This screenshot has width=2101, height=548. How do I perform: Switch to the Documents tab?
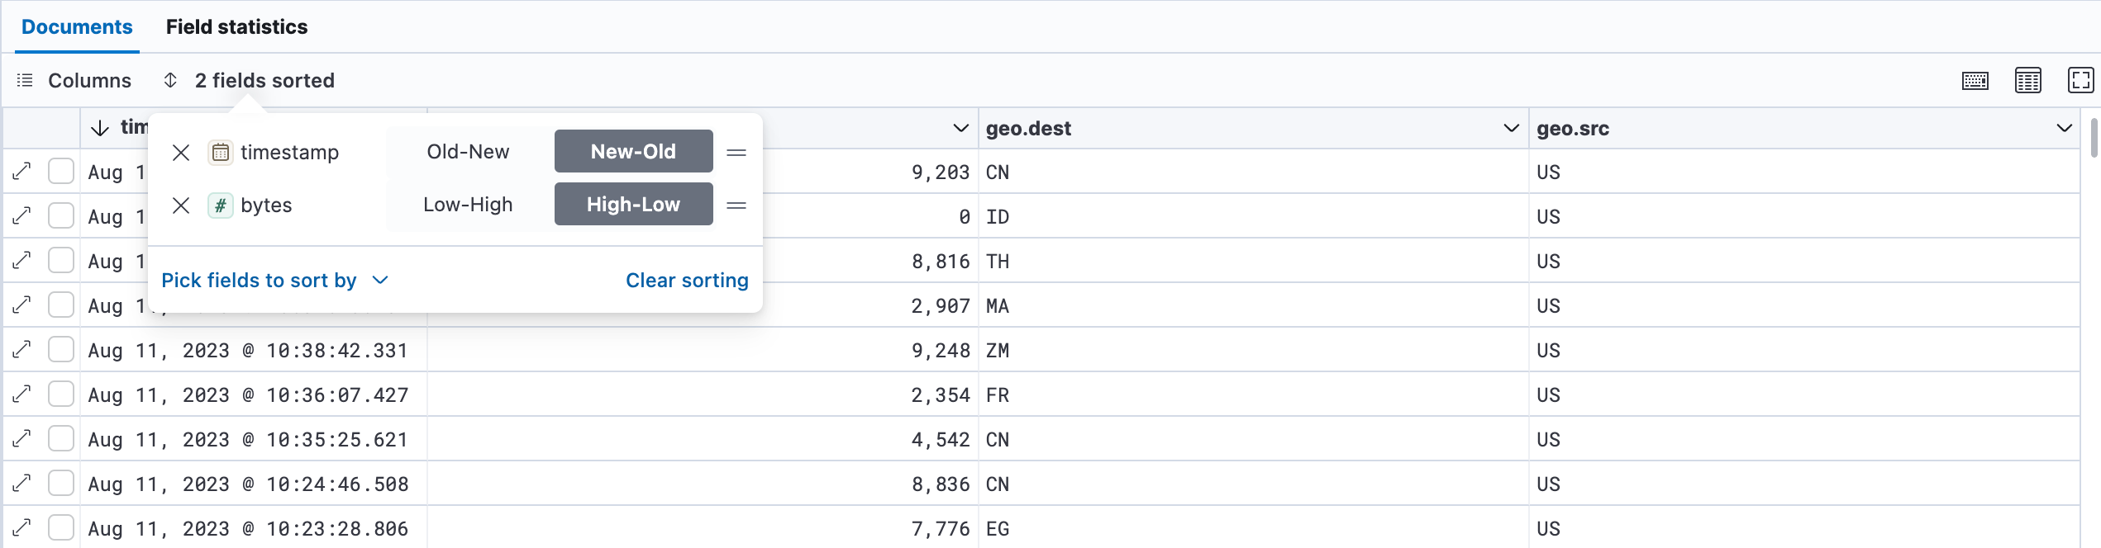(x=77, y=26)
